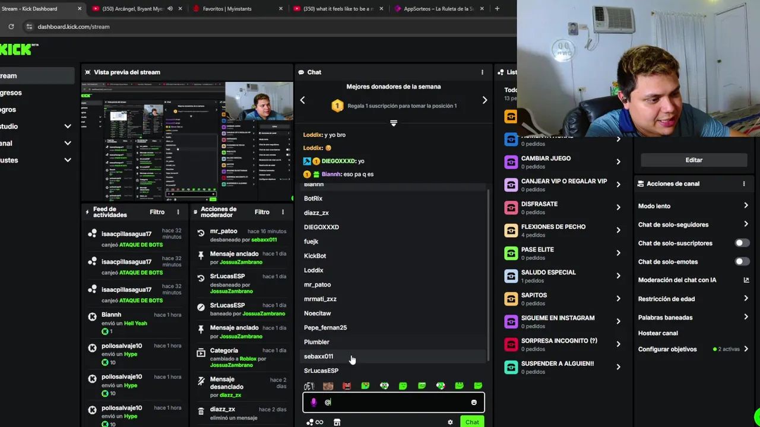Click the DISFRASATE reward icon
760x427 pixels.
click(x=511, y=208)
